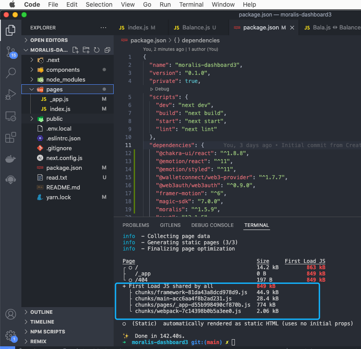This screenshot has width=361, height=349.
Task: Open the Terminal menu
Action: (191, 4)
